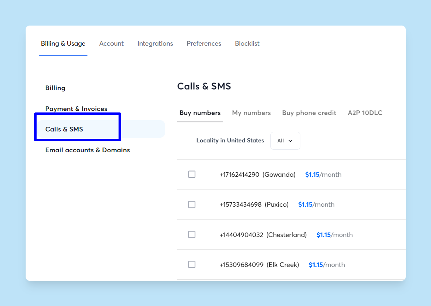Viewport: 431px width, 306px height.
Task: Open Email accounts & Domains settings
Action: click(x=87, y=150)
